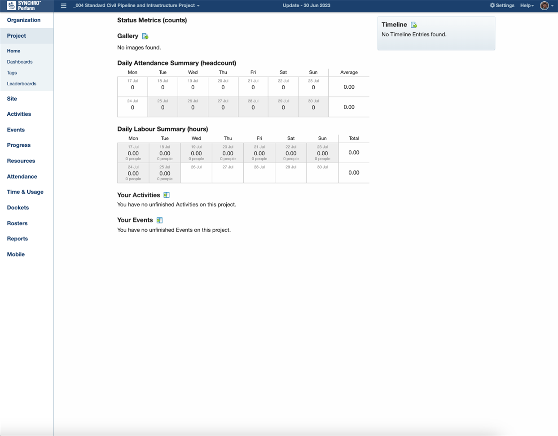This screenshot has height=436, width=558.
Task: Click the 20 Jul attendance headcount cell
Action: click(223, 87)
